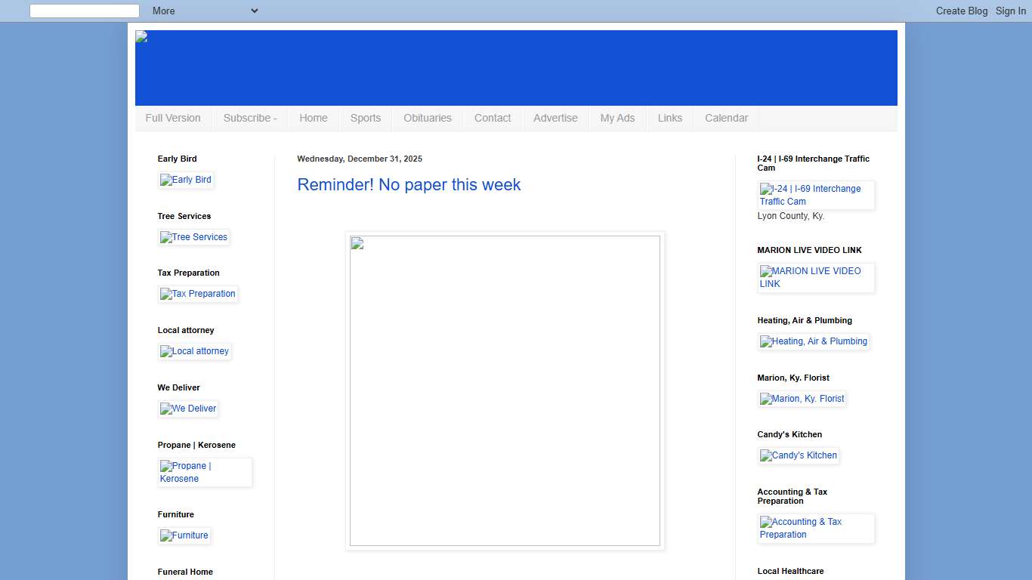This screenshot has width=1032, height=580.
Task: Open the Tree Services ad image
Action: (x=194, y=237)
